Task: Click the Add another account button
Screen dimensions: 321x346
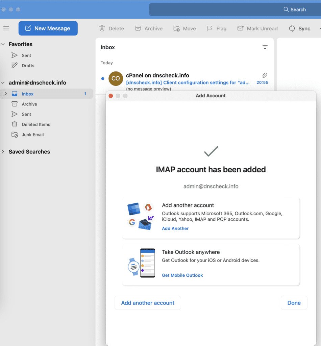Action: [x=148, y=303]
